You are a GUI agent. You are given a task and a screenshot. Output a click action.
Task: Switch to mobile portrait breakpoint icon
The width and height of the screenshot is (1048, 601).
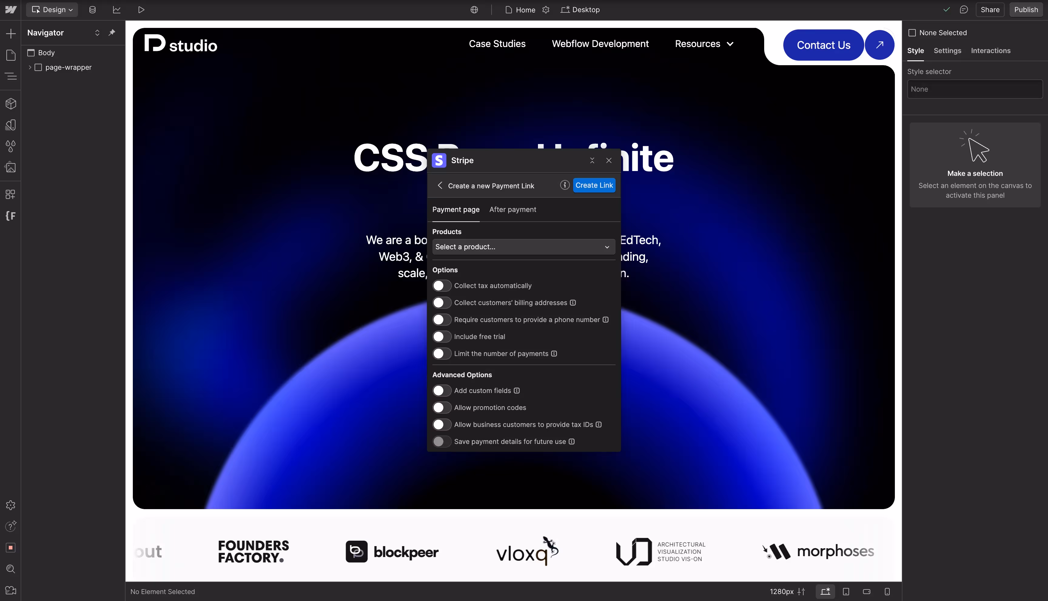click(887, 592)
